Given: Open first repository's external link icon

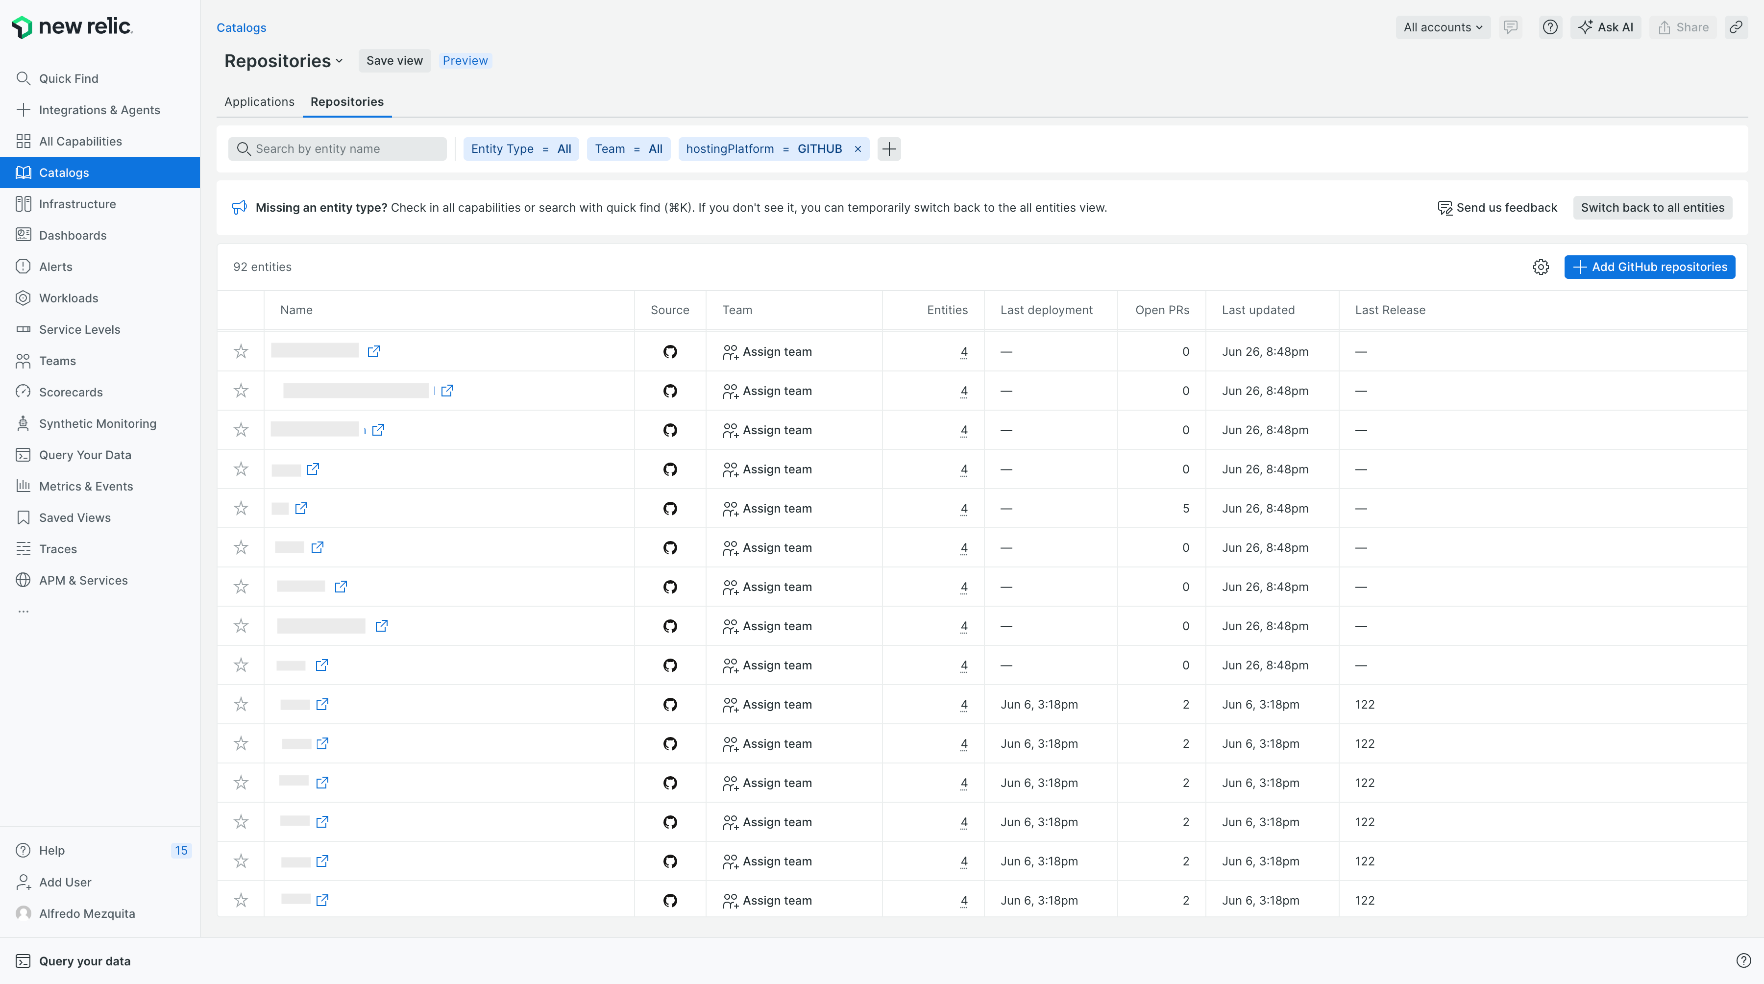Looking at the screenshot, I should 373,351.
